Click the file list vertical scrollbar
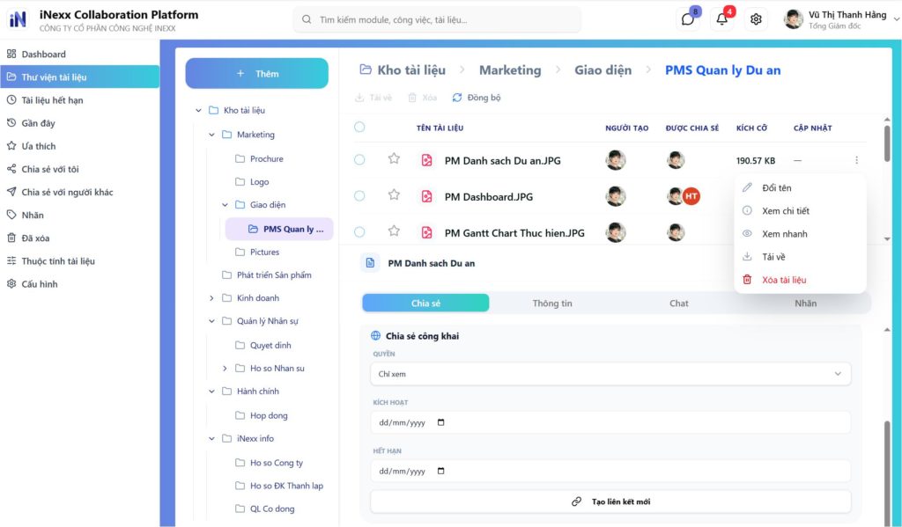 (886, 141)
